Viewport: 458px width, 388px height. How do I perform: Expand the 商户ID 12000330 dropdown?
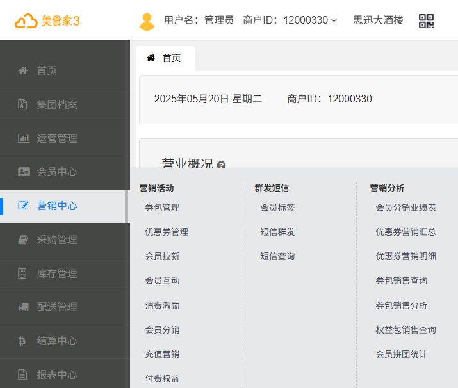coord(290,20)
